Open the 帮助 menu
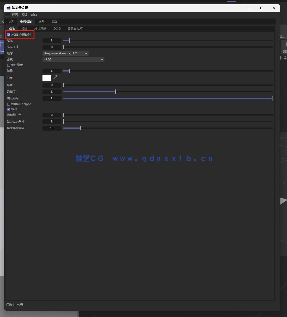 pyautogui.click(x=34, y=15)
